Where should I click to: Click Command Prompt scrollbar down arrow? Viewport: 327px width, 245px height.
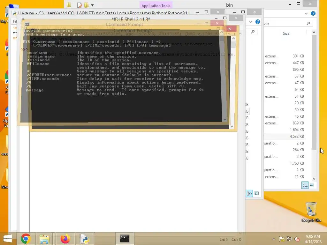(232, 126)
